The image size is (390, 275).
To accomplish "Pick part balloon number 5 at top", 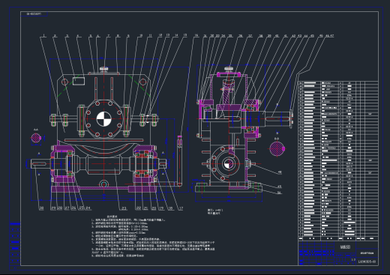I will pos(91,36).
